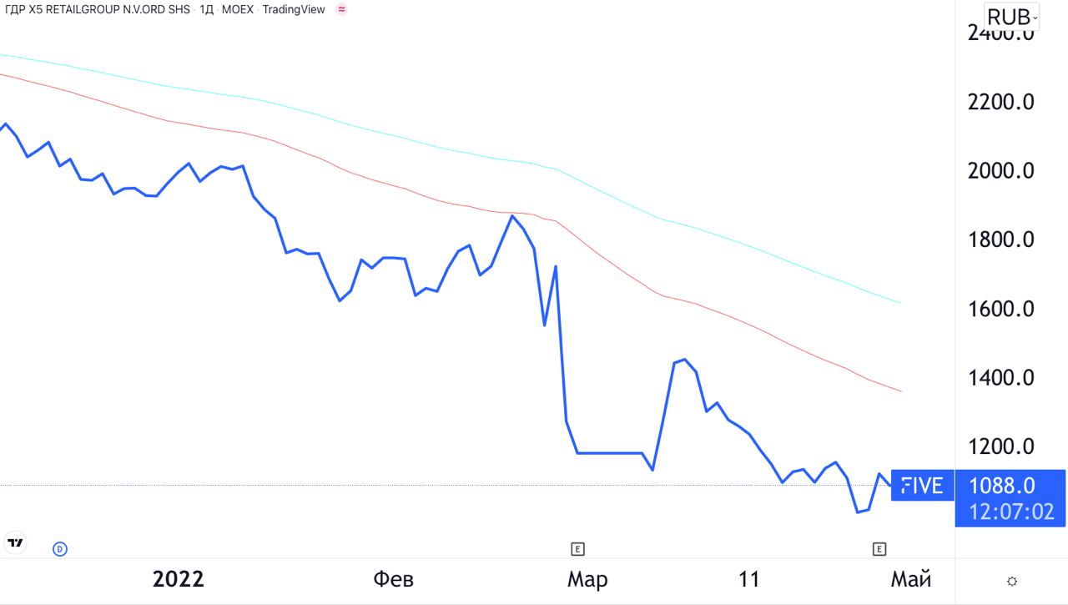Click the Фев label on time axis
This screenshot has width=1068, height=605.
point(393,579)
